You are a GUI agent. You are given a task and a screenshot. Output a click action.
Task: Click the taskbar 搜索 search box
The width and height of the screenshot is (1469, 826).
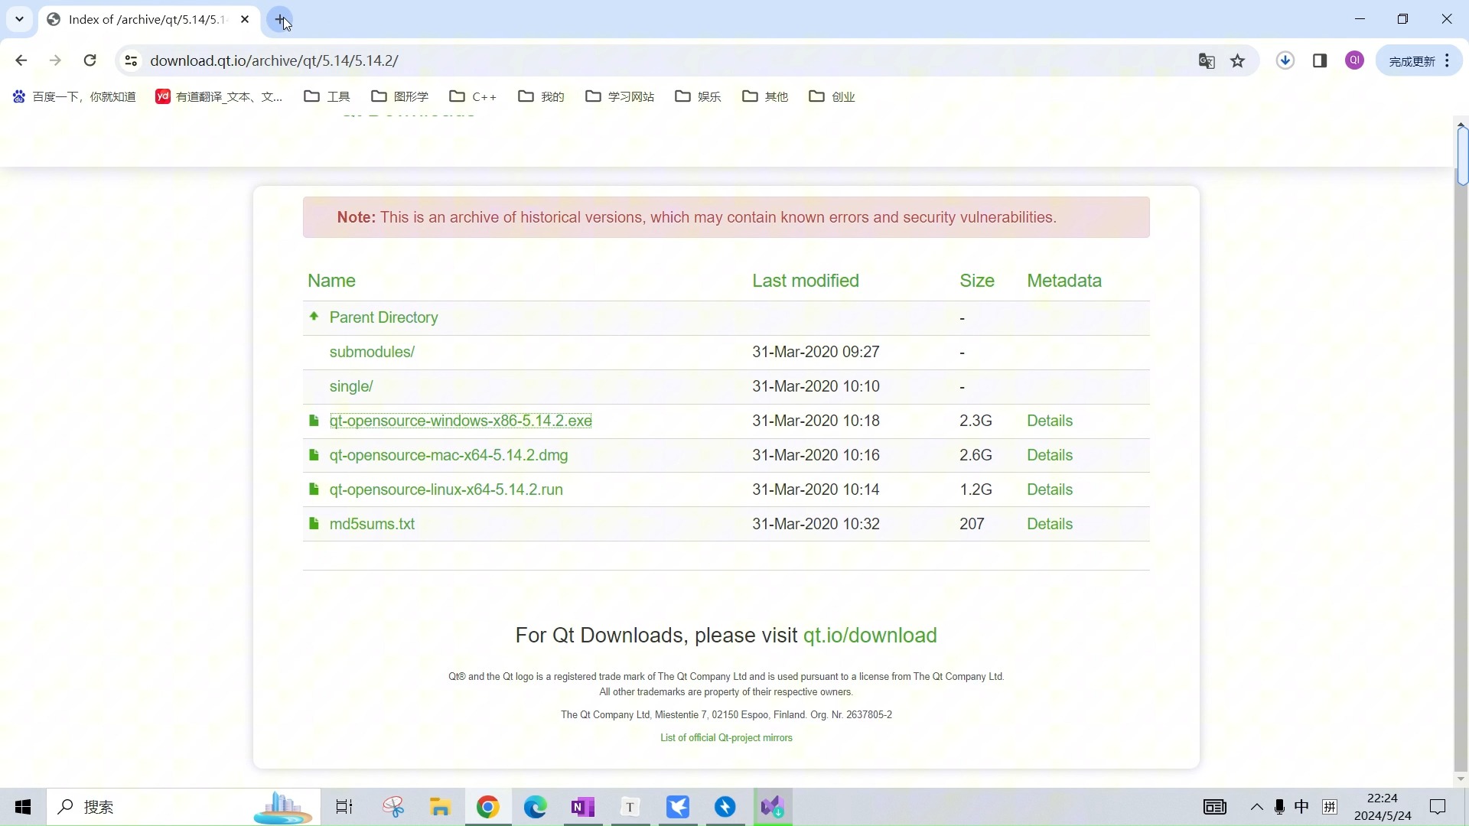184,807
